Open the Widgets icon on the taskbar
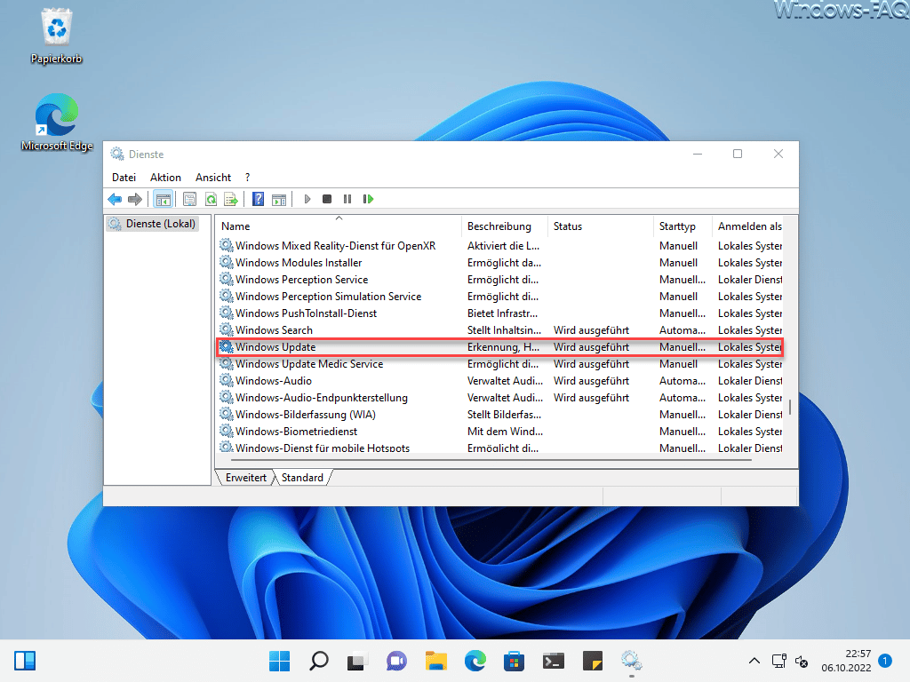The height and width of the screenshot is (682, 910). 25,661
